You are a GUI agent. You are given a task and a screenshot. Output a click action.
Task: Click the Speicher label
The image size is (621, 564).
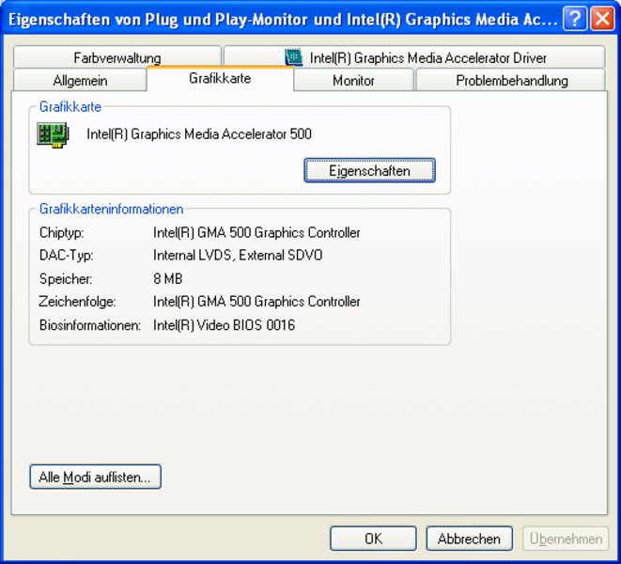pos(66,278)
